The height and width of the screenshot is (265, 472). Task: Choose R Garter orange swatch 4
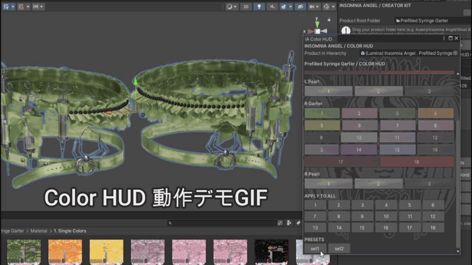pos(436,113)
